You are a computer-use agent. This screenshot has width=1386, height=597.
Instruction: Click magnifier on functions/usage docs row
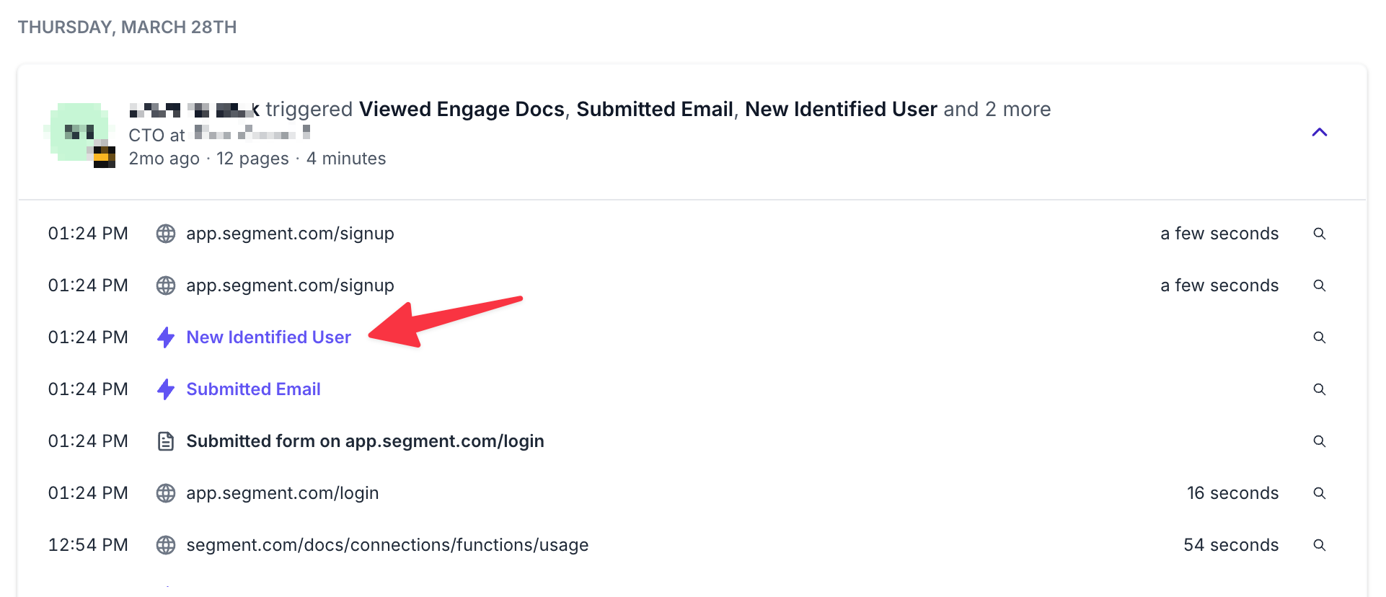(x=1319, y=545)
